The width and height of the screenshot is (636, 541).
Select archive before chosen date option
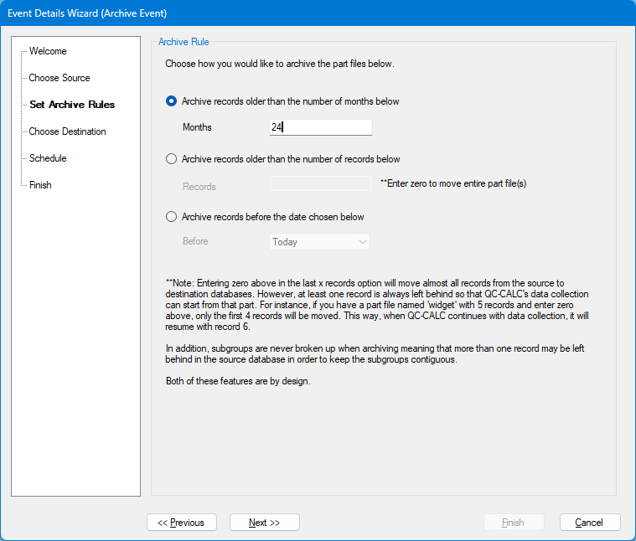pos(171,217)
